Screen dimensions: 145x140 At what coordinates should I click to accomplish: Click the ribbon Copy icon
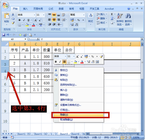(13, 19)
